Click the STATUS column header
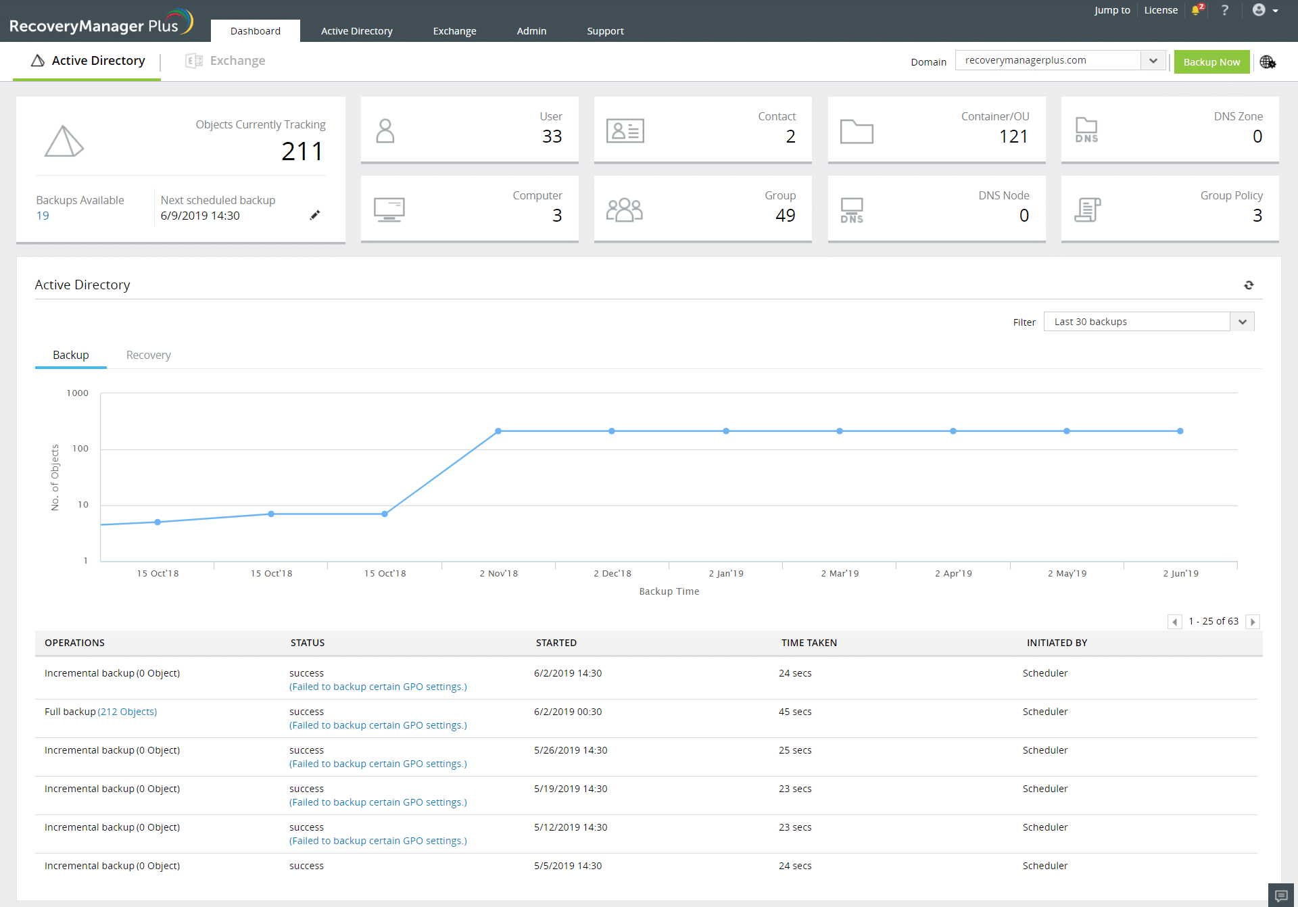This screenshot has height=907, width=1298. pyautogui.click(x=308, y=643)
